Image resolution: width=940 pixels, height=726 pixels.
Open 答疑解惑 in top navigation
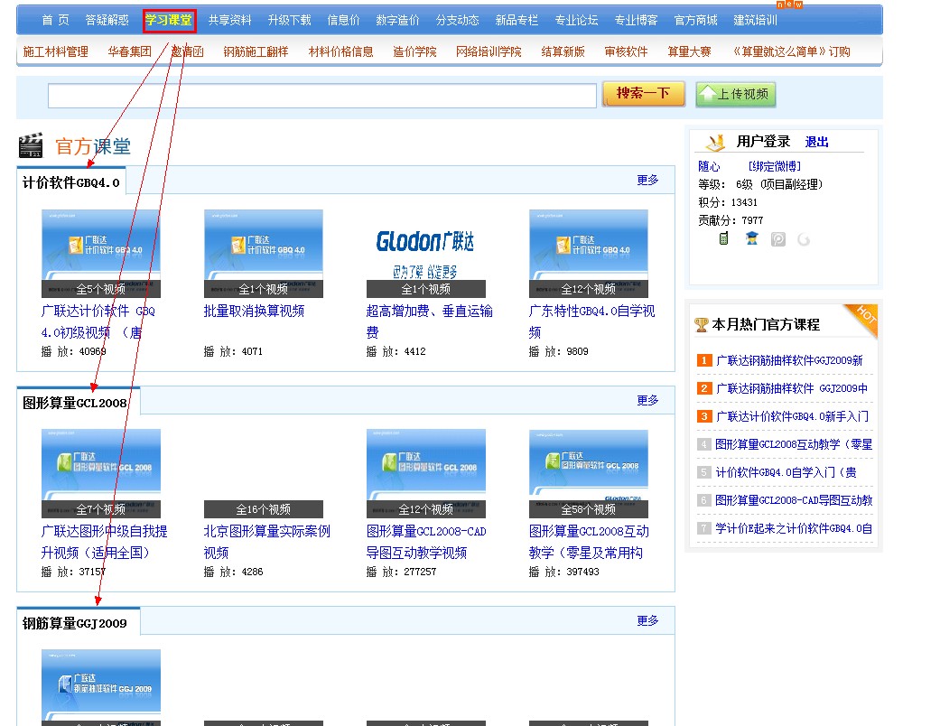point(107,21)
